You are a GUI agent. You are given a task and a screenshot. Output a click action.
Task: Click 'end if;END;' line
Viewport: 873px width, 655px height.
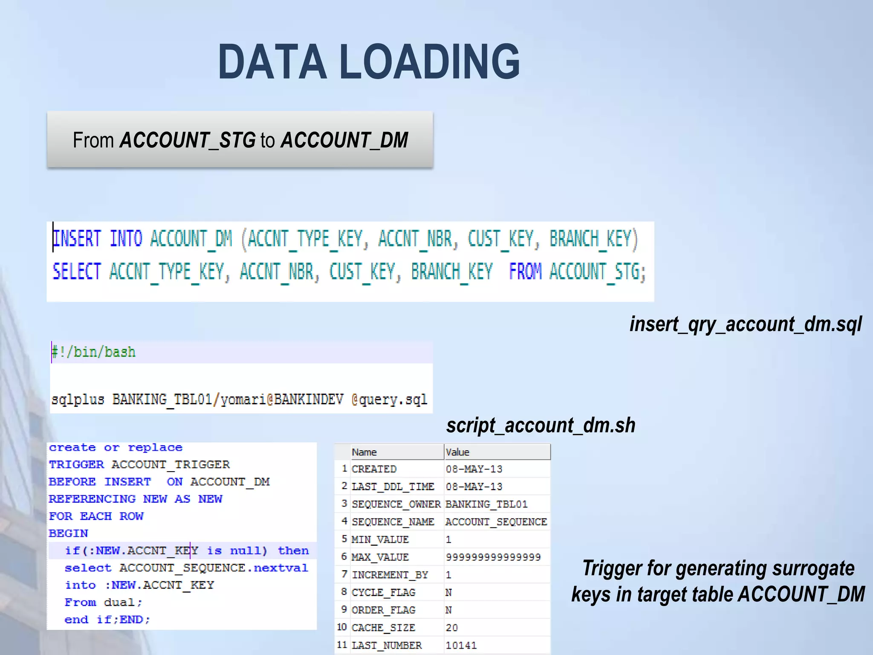107,620
